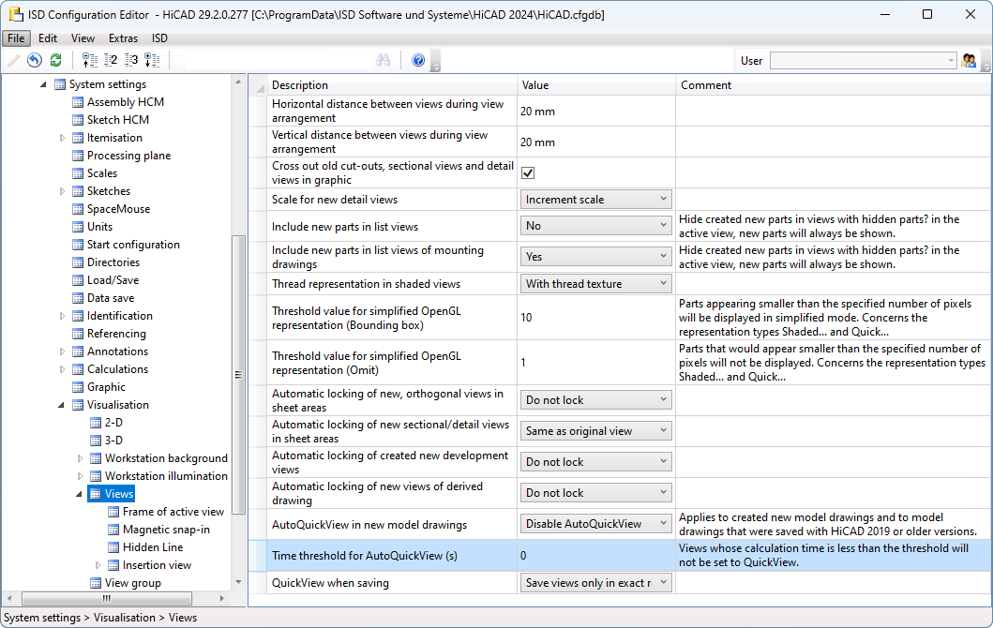Open the AutoQuickView in new model drawings dropdown
993x628 pixels.
click(595, 524)
